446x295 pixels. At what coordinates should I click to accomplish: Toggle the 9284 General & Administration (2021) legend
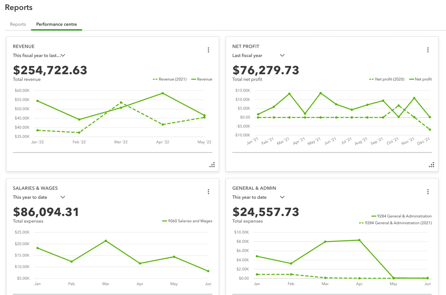pyautogui.click(x=396, y=223)
